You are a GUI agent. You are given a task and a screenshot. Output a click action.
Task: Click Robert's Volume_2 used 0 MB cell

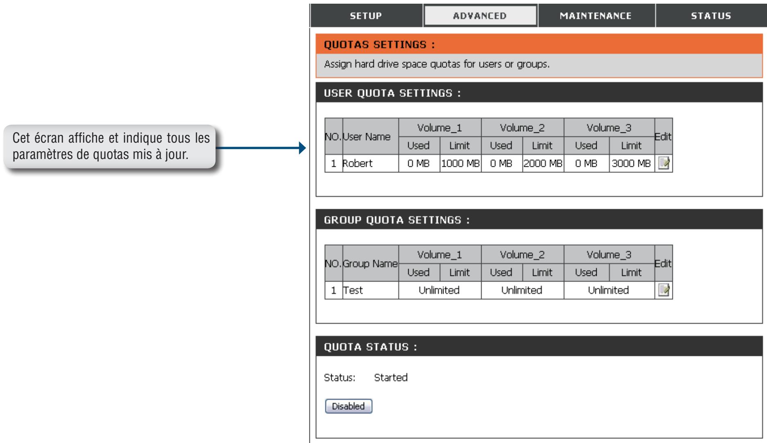[x=501, y=163]
